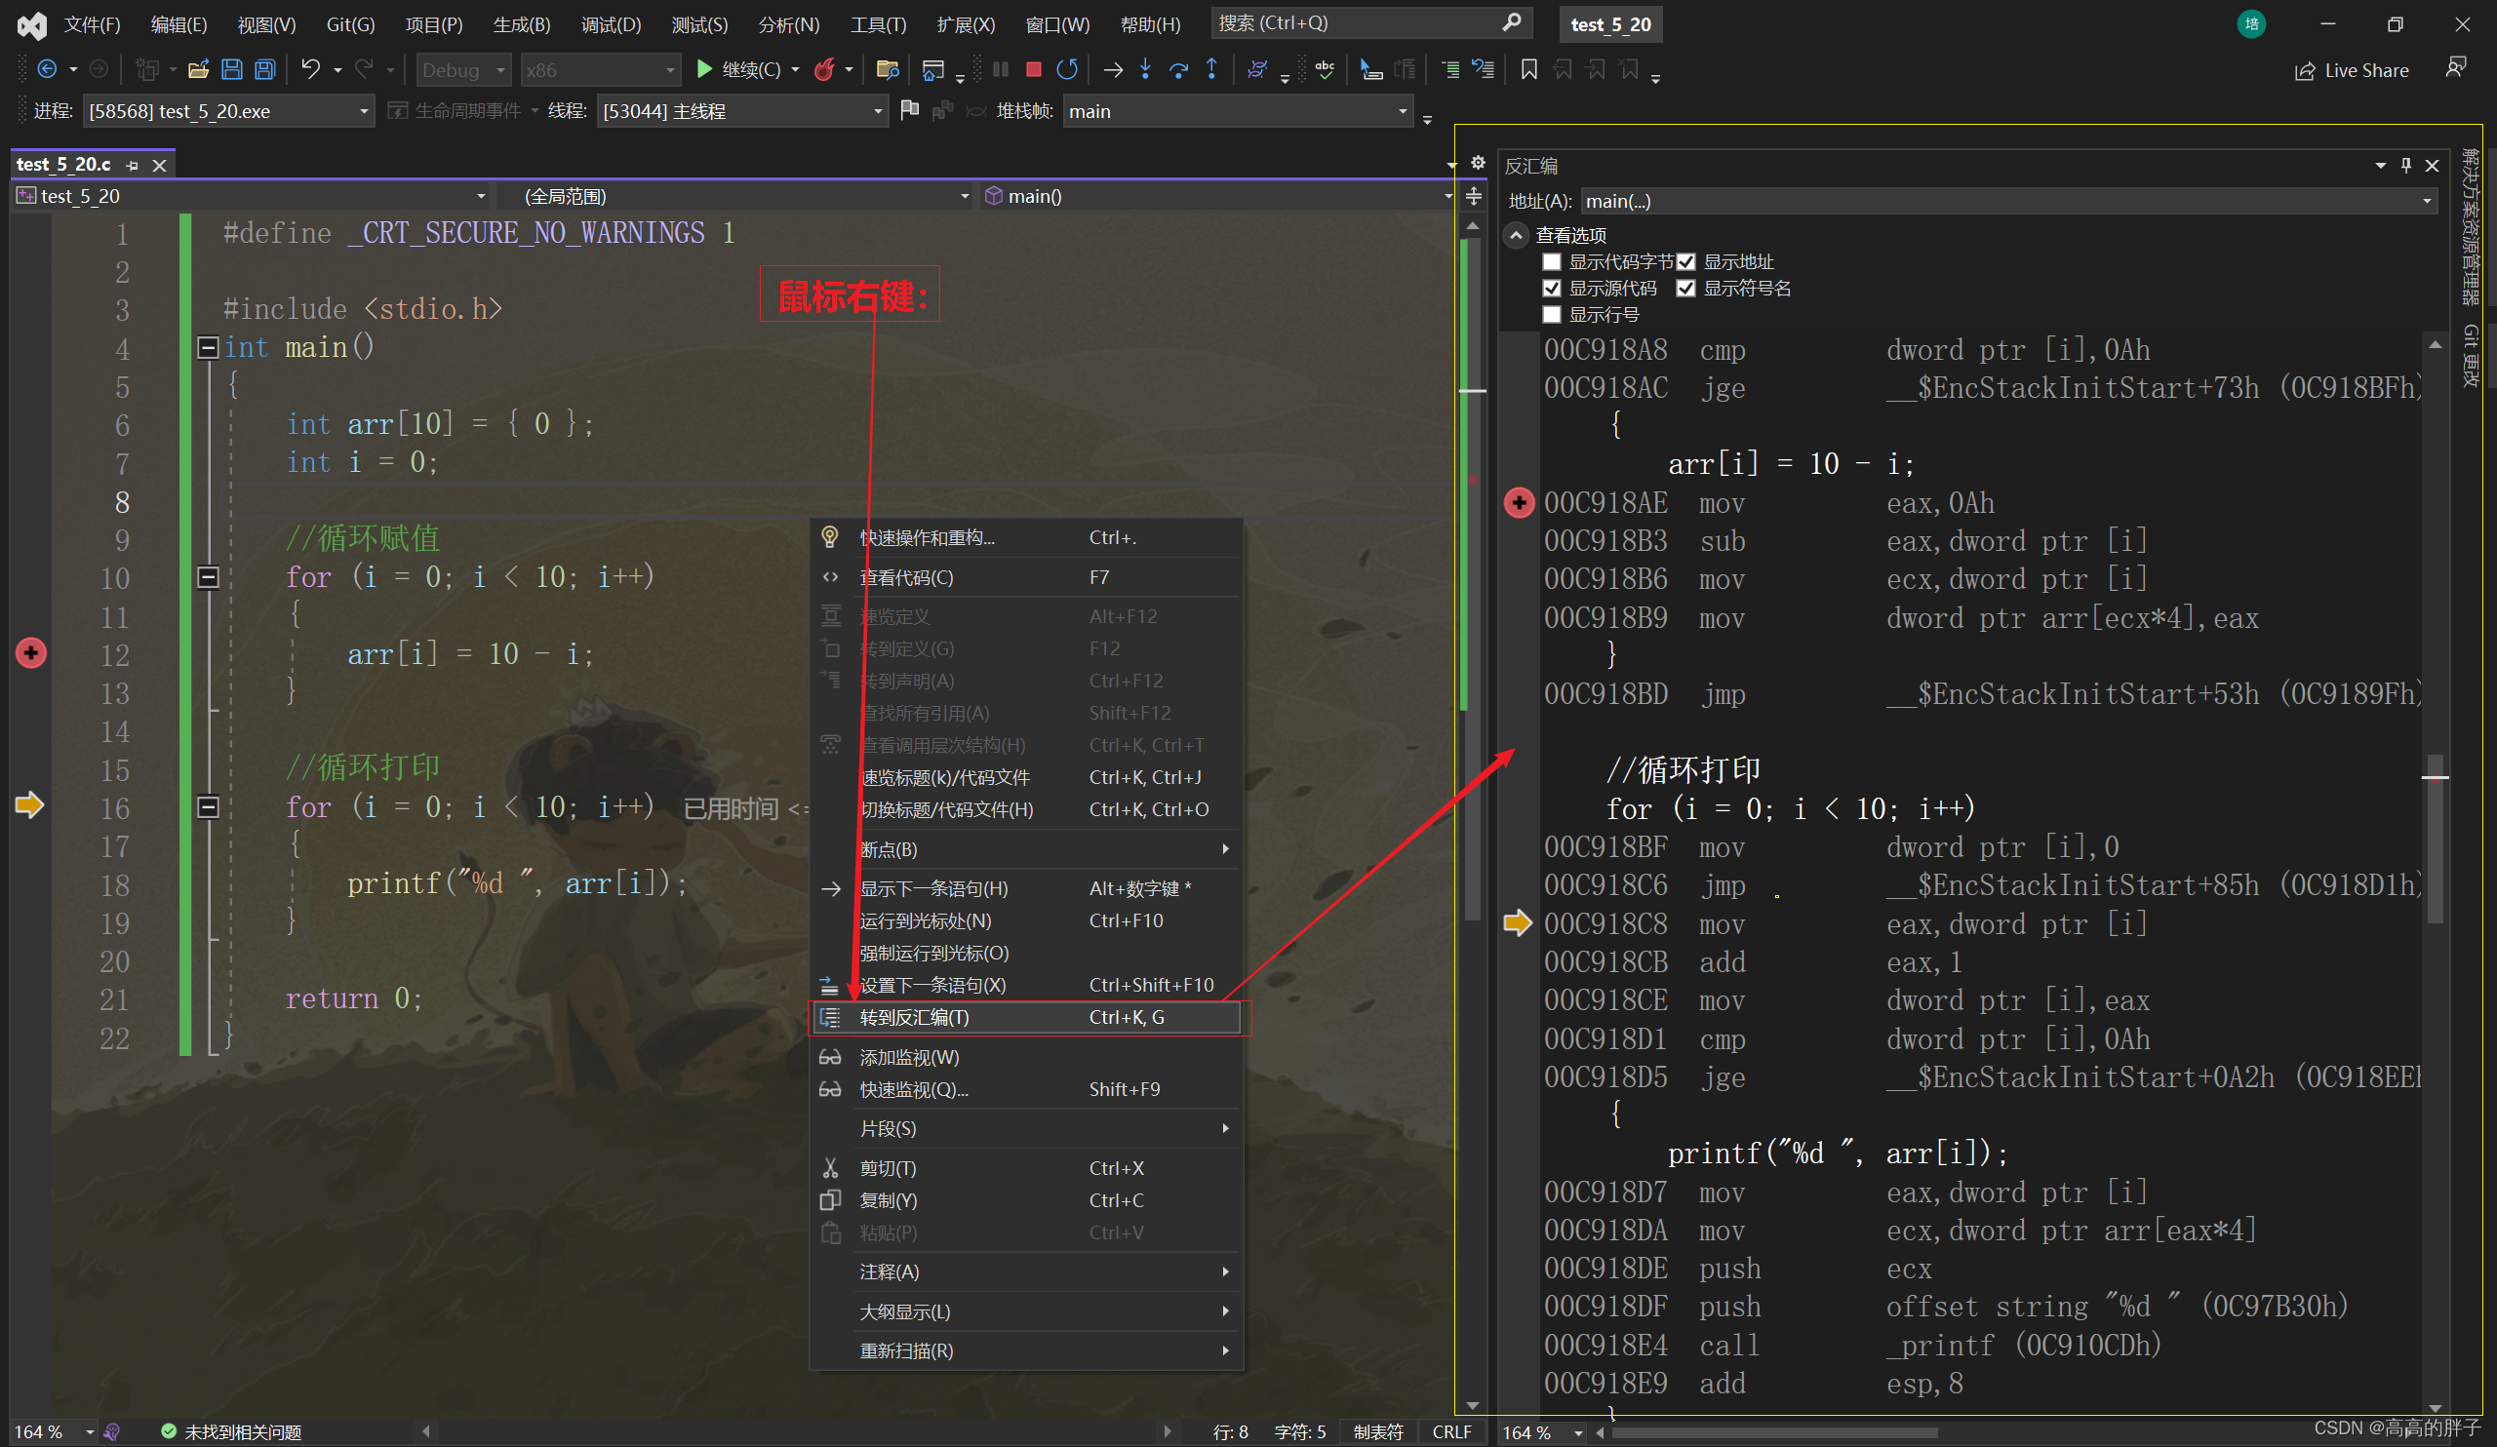
Task: Enable the 显示代码字节 checkbox
Action: point(1552,261)
